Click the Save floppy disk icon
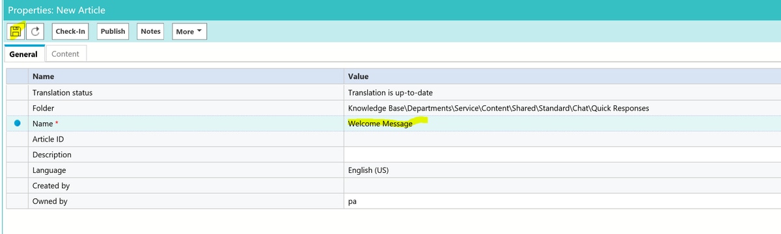This screenshot has width=781, height=234. pyautogui.click(x=16, y=31)
